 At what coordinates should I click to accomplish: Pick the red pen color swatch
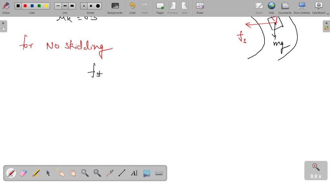[x=25, y=6]
